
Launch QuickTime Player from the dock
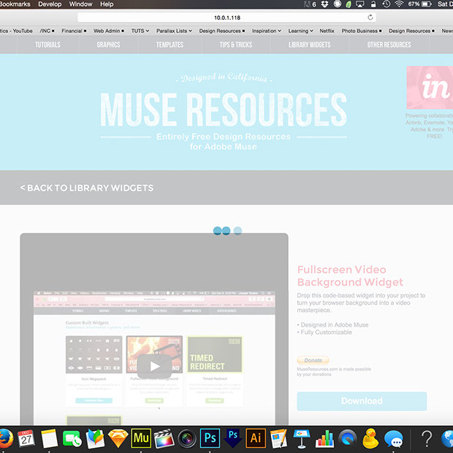[x=348, y=438]
